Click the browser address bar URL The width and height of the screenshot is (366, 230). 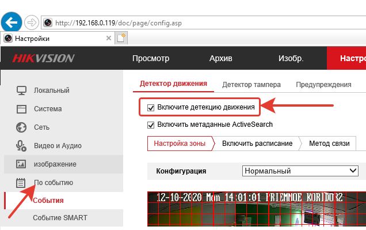(x=119, y=23)
